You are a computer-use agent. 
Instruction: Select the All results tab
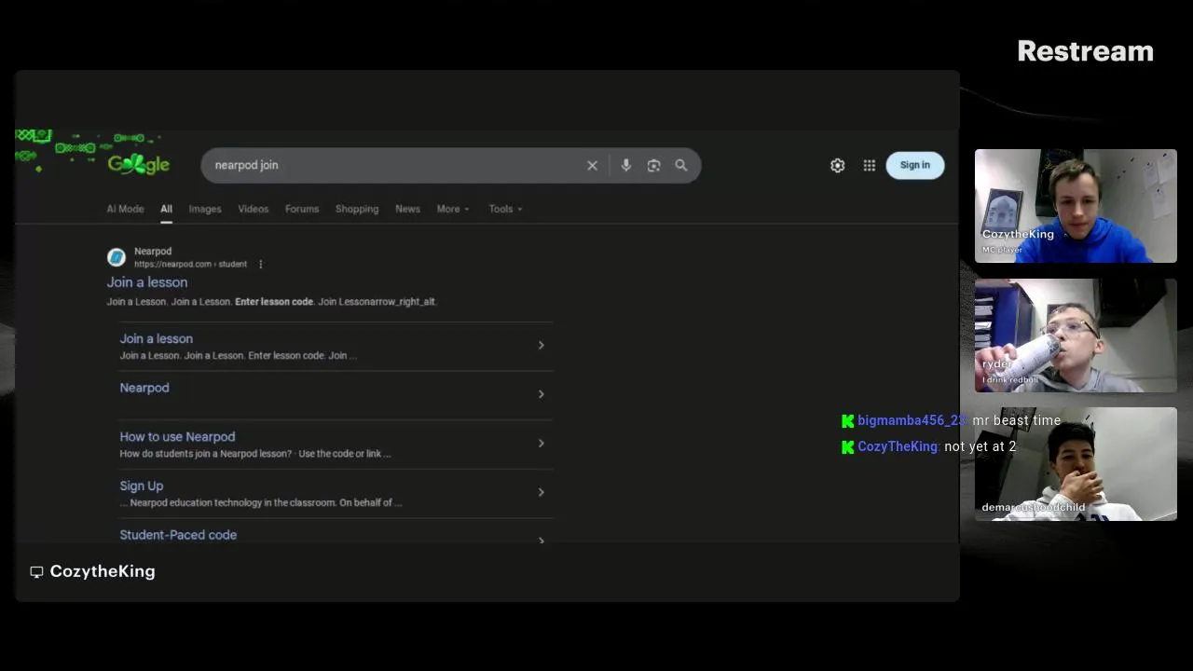point(166,209)
